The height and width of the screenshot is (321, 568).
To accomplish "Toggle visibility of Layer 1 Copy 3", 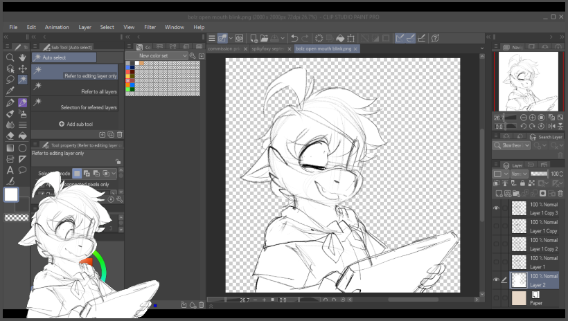I will click(x=496, y=208).
